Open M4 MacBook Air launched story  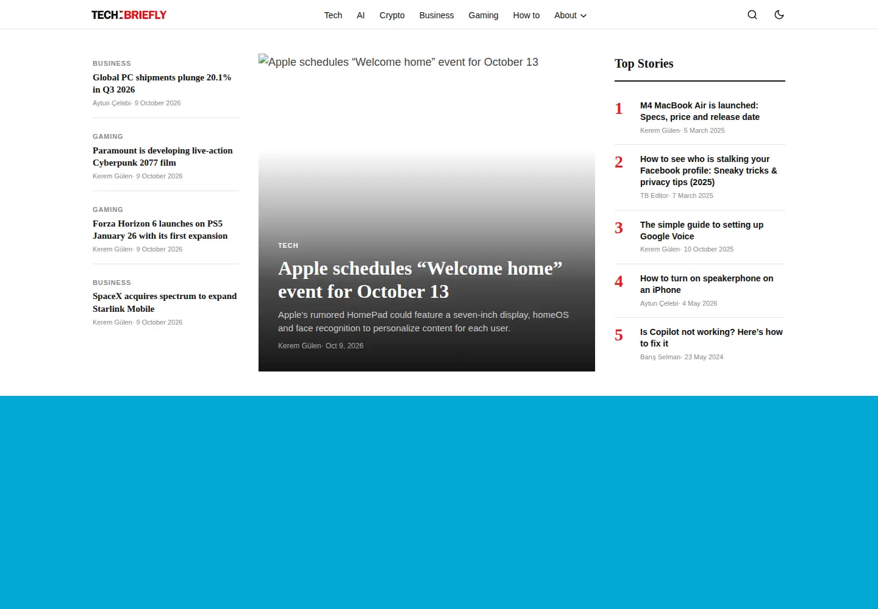coord(700,111)
